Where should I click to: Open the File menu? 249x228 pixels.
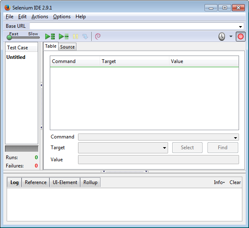[x=10, y=17]
